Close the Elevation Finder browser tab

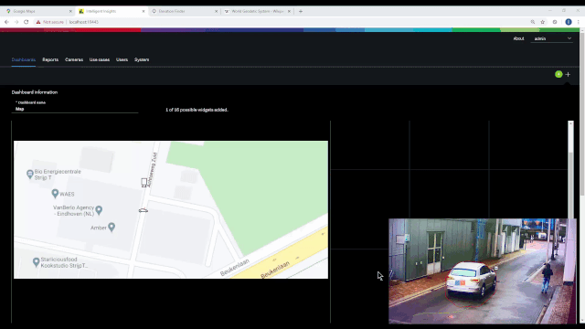tap(216, 11)
